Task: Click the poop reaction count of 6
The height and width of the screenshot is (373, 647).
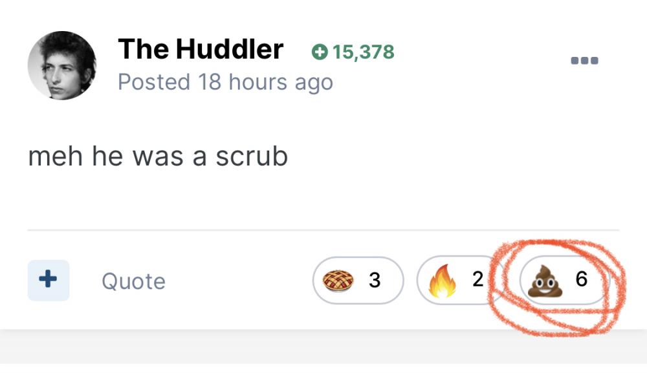Action: [x=581, y=279]
